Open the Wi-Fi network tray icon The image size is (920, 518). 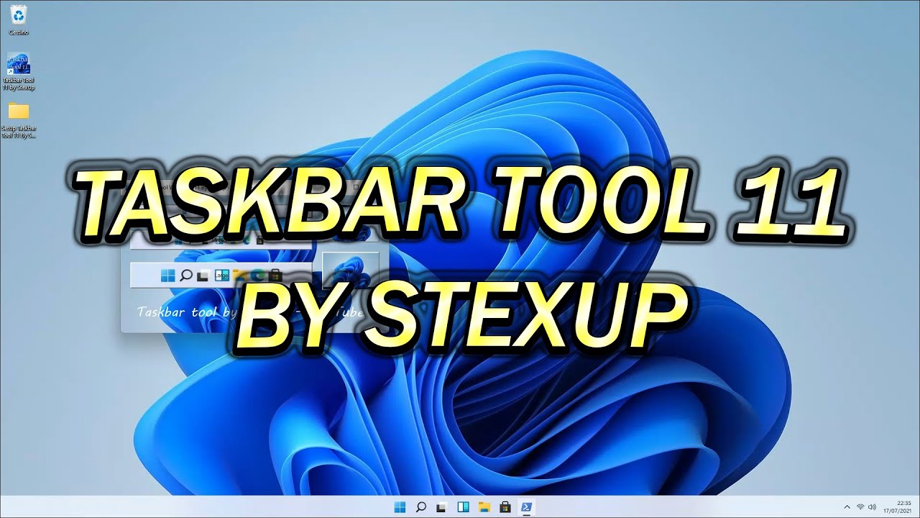(860, 506)
